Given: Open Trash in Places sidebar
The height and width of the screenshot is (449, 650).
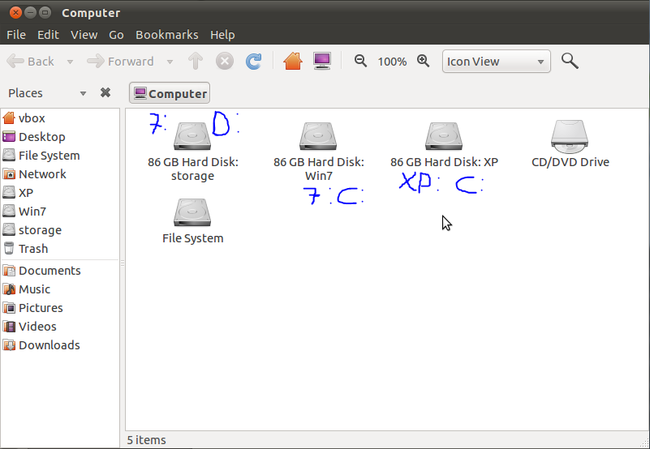Looking at the screenshot, I should tap(61, 249).
